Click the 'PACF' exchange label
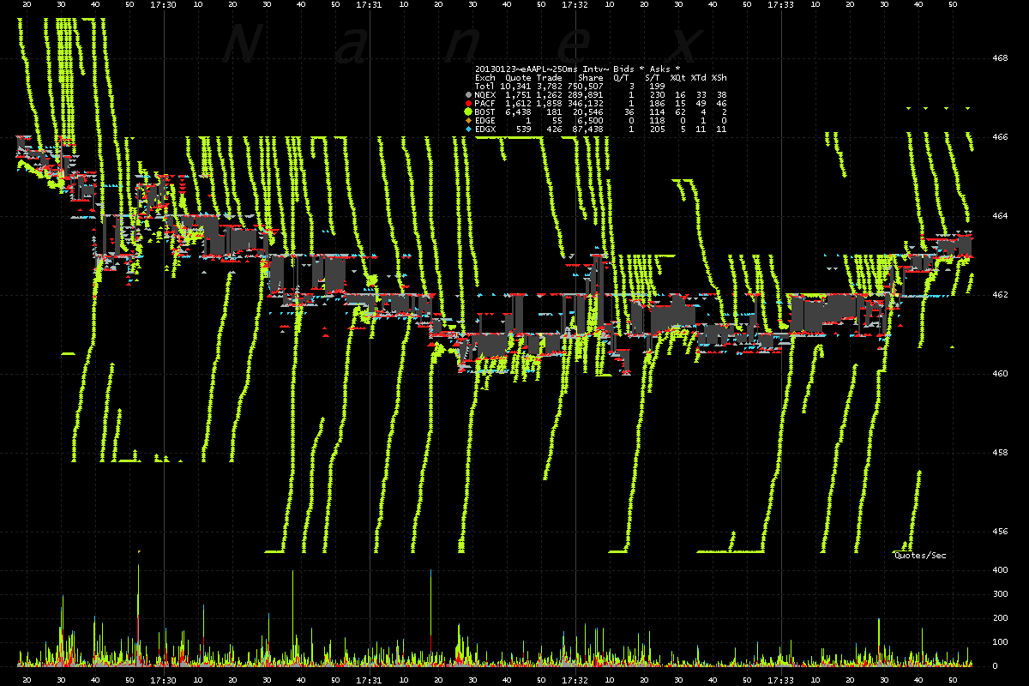1029x686 pixels. pyautogui.click(x=485, y=104)
